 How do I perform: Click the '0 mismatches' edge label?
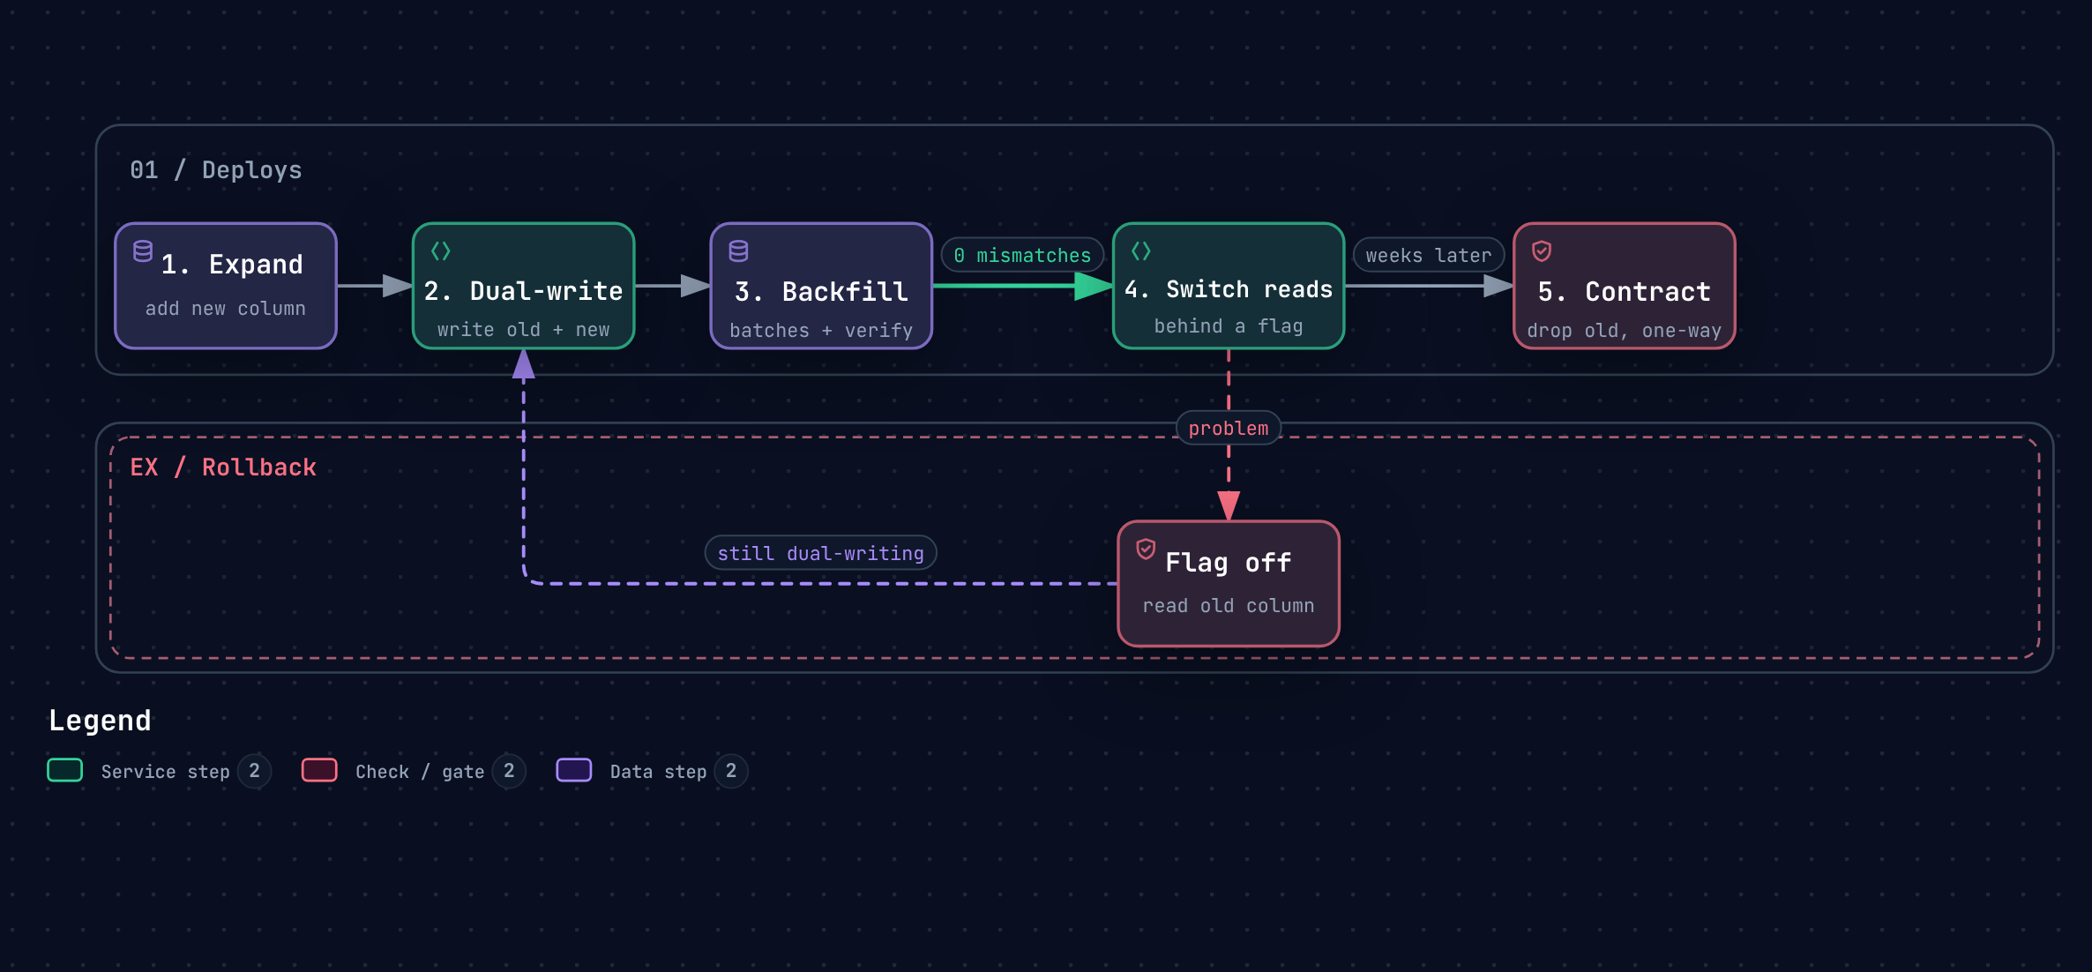(x=1022, y=255)
